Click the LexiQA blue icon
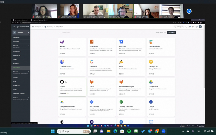Screen dimensions: 216x135 coord(151,102)
